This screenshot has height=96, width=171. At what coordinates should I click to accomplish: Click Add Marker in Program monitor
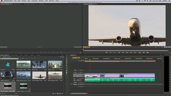107,53
